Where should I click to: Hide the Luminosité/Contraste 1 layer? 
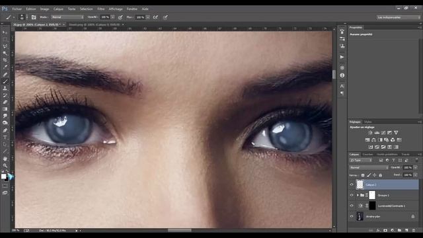pos(352,206)
